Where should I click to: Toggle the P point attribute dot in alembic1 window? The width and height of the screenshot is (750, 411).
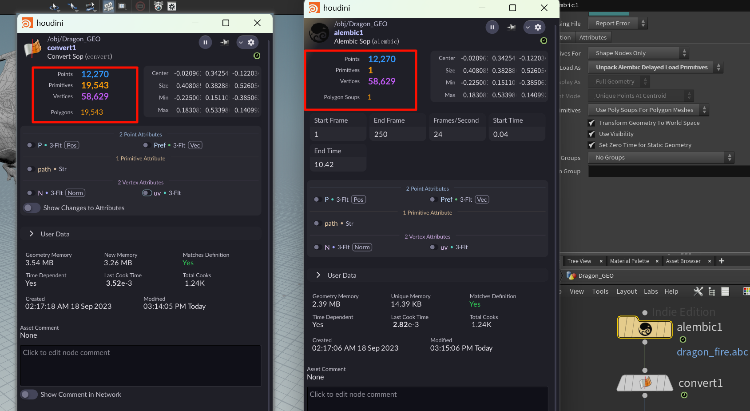pos(317,200)
